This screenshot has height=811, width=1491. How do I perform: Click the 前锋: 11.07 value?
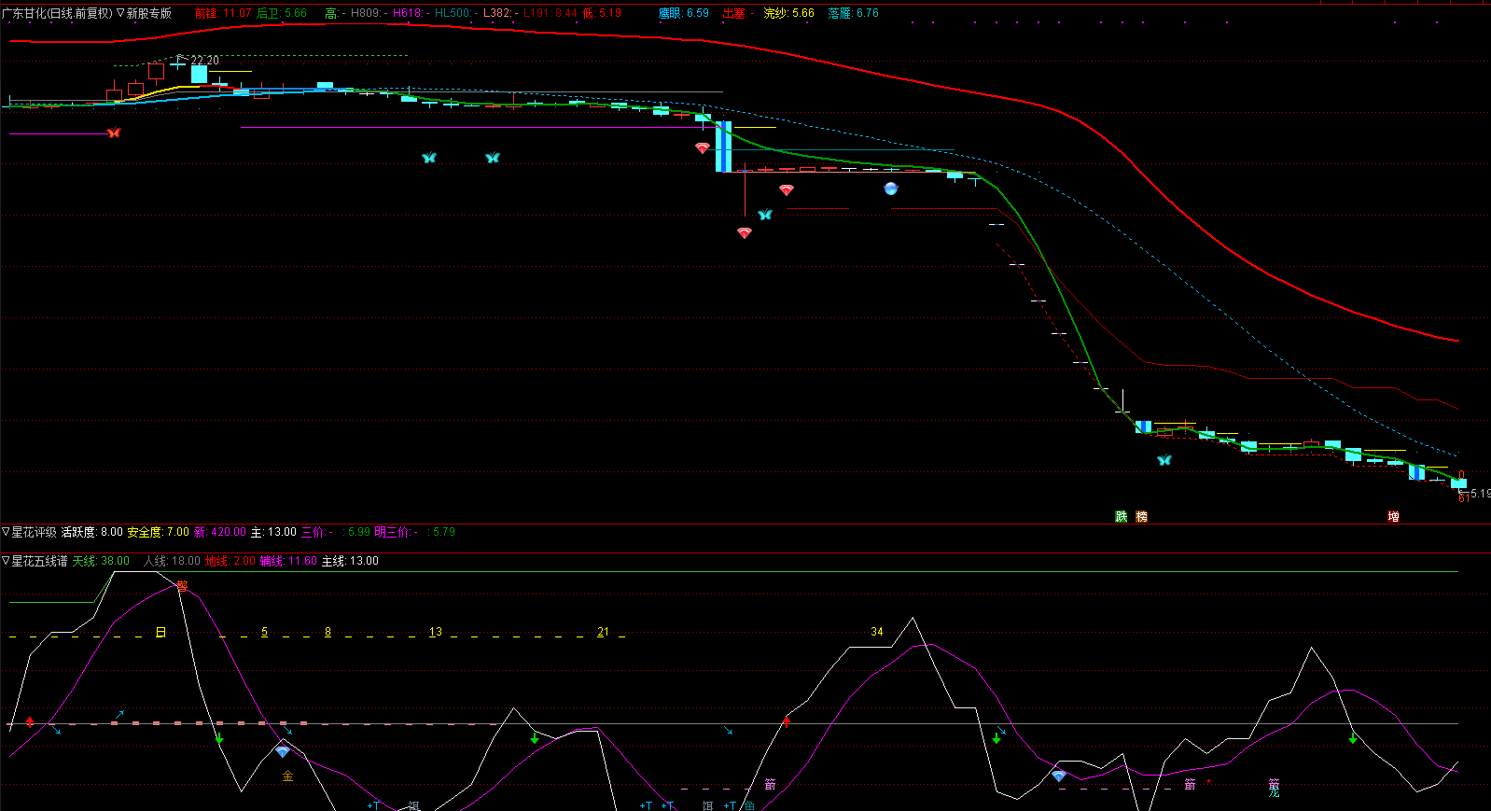[x=223, y=14]
